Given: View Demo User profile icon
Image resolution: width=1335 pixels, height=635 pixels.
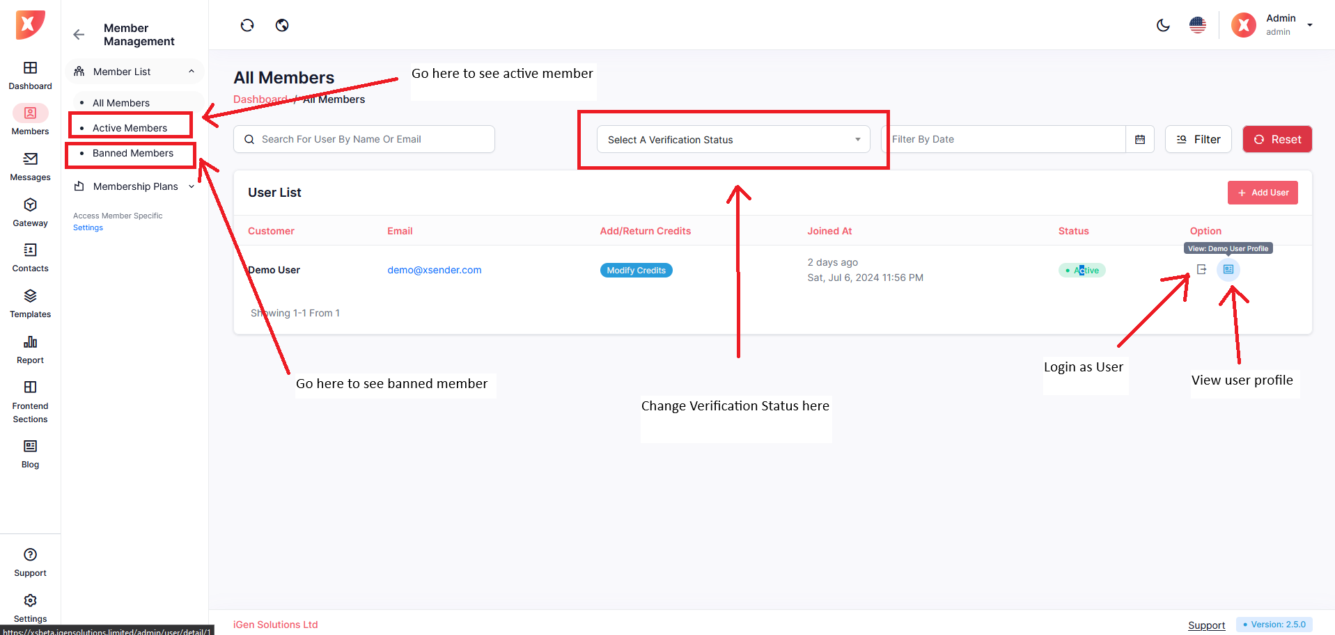Looking at the screenshot, I should click(1228, 269).
